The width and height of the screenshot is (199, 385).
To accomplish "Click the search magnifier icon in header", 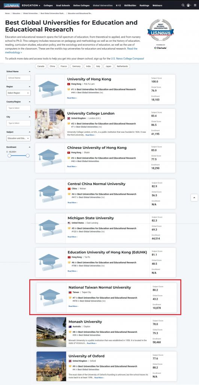I will 183,5.
